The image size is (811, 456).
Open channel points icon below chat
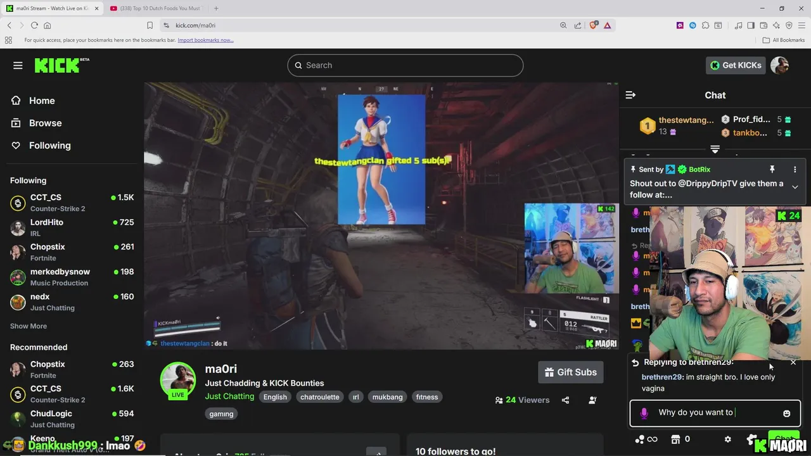coord(646,439)
